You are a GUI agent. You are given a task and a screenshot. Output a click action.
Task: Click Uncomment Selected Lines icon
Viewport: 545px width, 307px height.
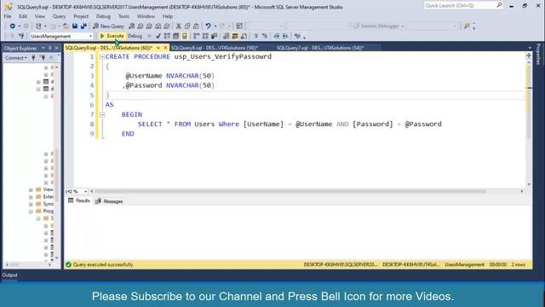265,36
